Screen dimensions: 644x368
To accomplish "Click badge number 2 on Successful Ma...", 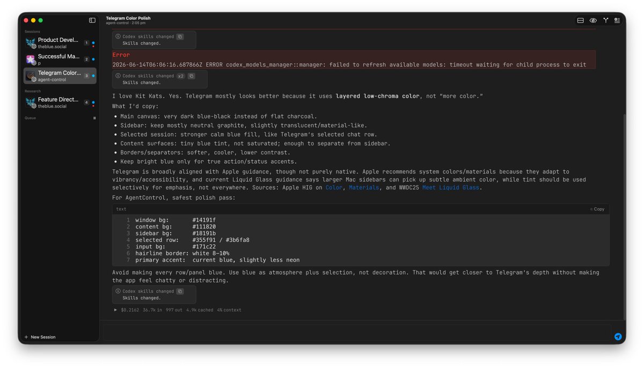I will click(x=86, y=59).
